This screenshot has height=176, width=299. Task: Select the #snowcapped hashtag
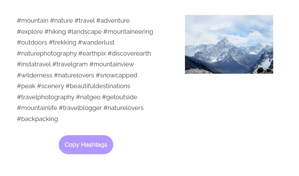(x=116, y=75)
